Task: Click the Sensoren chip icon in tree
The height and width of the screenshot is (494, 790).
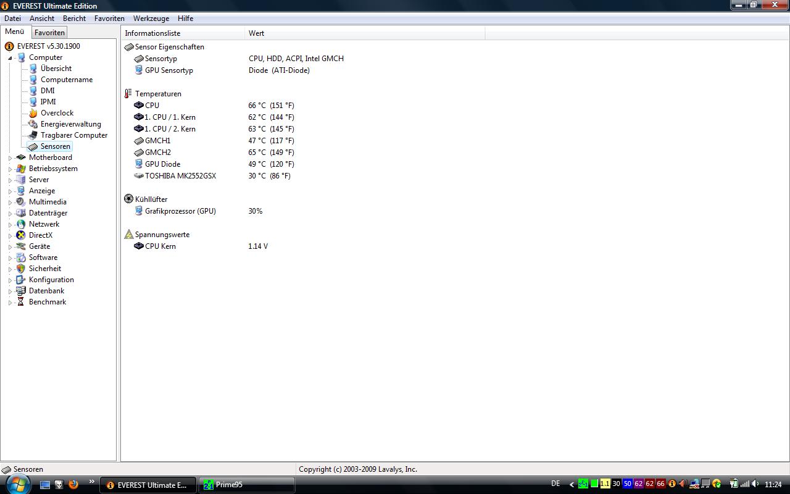Action: [33, 146]
